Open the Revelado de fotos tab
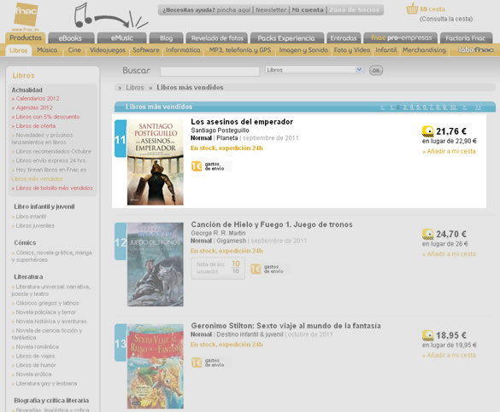 pos(217,38)
